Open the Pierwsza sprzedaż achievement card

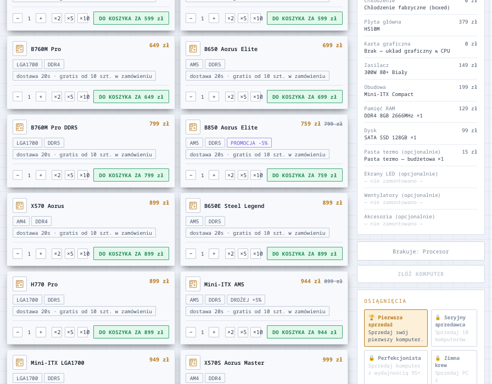(x=396, y=328)
